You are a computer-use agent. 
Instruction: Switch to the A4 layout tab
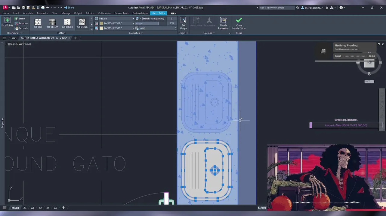25,208
